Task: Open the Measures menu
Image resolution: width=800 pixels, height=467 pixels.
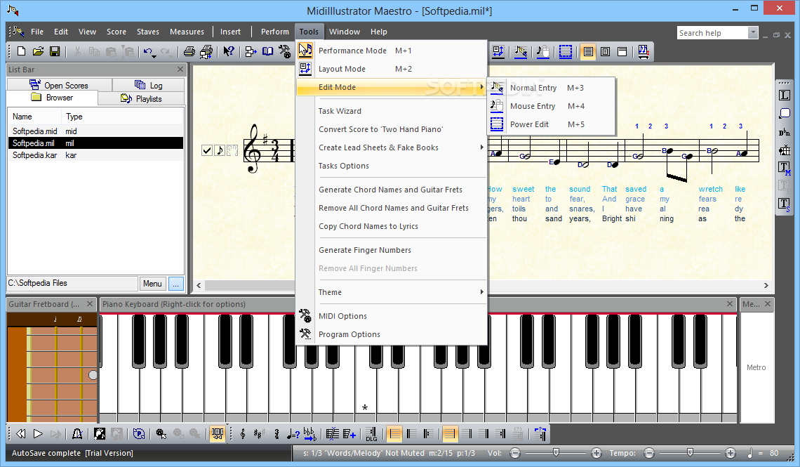Action: [x=187, y=32]
